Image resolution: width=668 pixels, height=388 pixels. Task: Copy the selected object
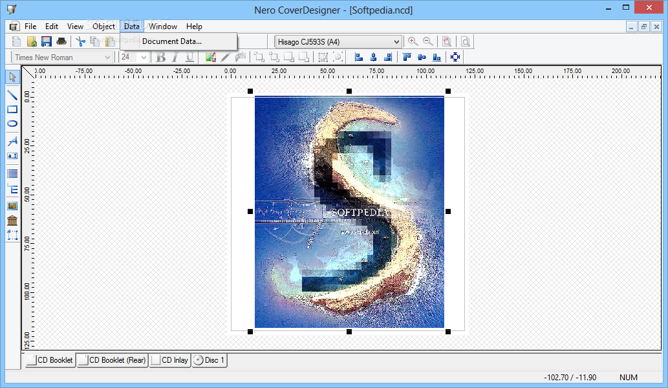(94, 41)
